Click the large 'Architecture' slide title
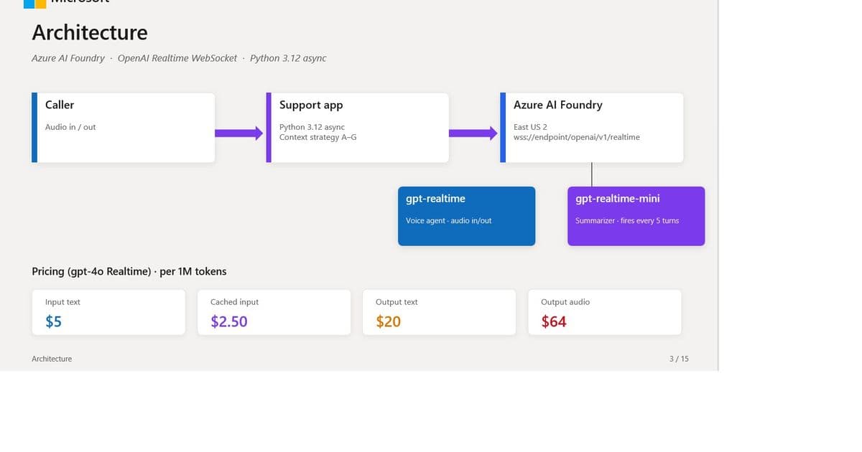The width and height of the screenshot is (862, 452). 90,33
